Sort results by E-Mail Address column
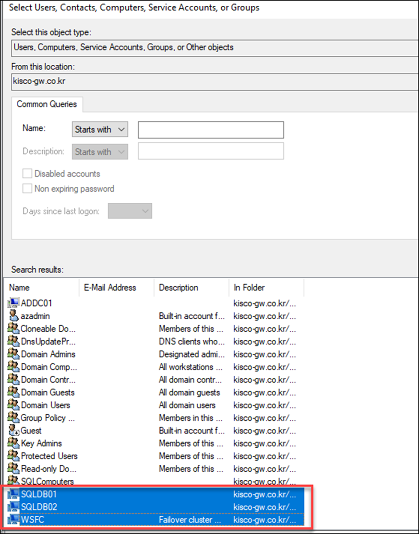 click(117, 288)
